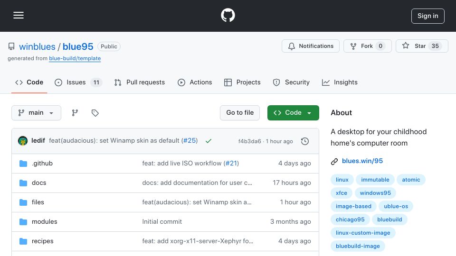Click the '3 months ago' timestamp

(291, 222)
